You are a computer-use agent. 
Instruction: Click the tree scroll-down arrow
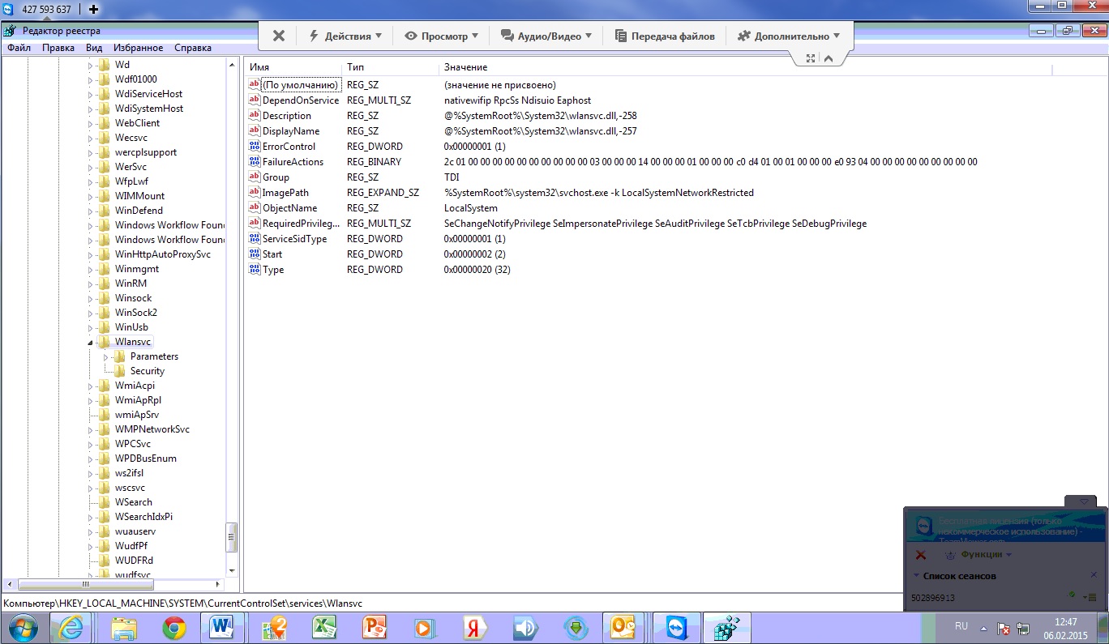coord(232,569)
